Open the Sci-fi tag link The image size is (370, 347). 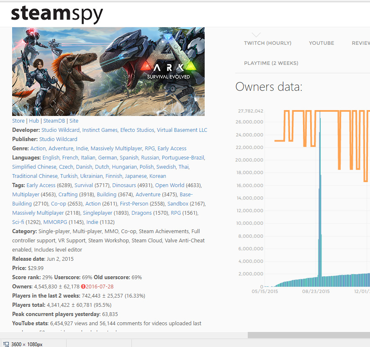pyautogui.click(x=18, y=222)
